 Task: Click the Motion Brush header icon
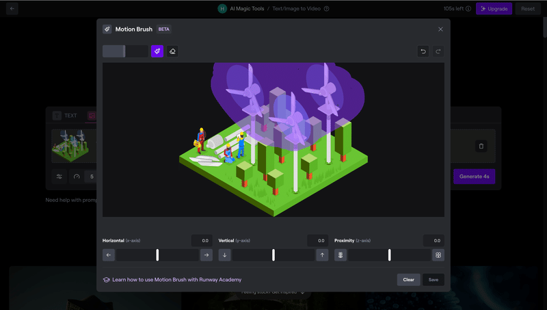point(107,29)
